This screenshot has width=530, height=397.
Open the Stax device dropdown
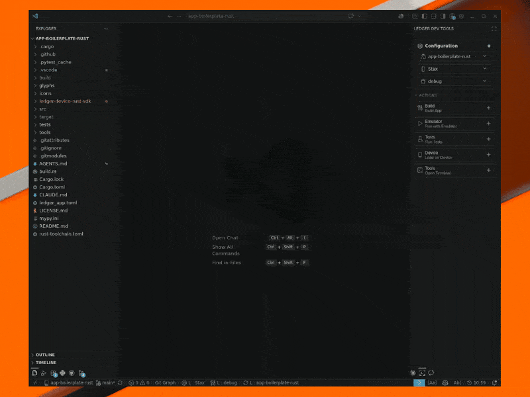(x=454, y=69)
